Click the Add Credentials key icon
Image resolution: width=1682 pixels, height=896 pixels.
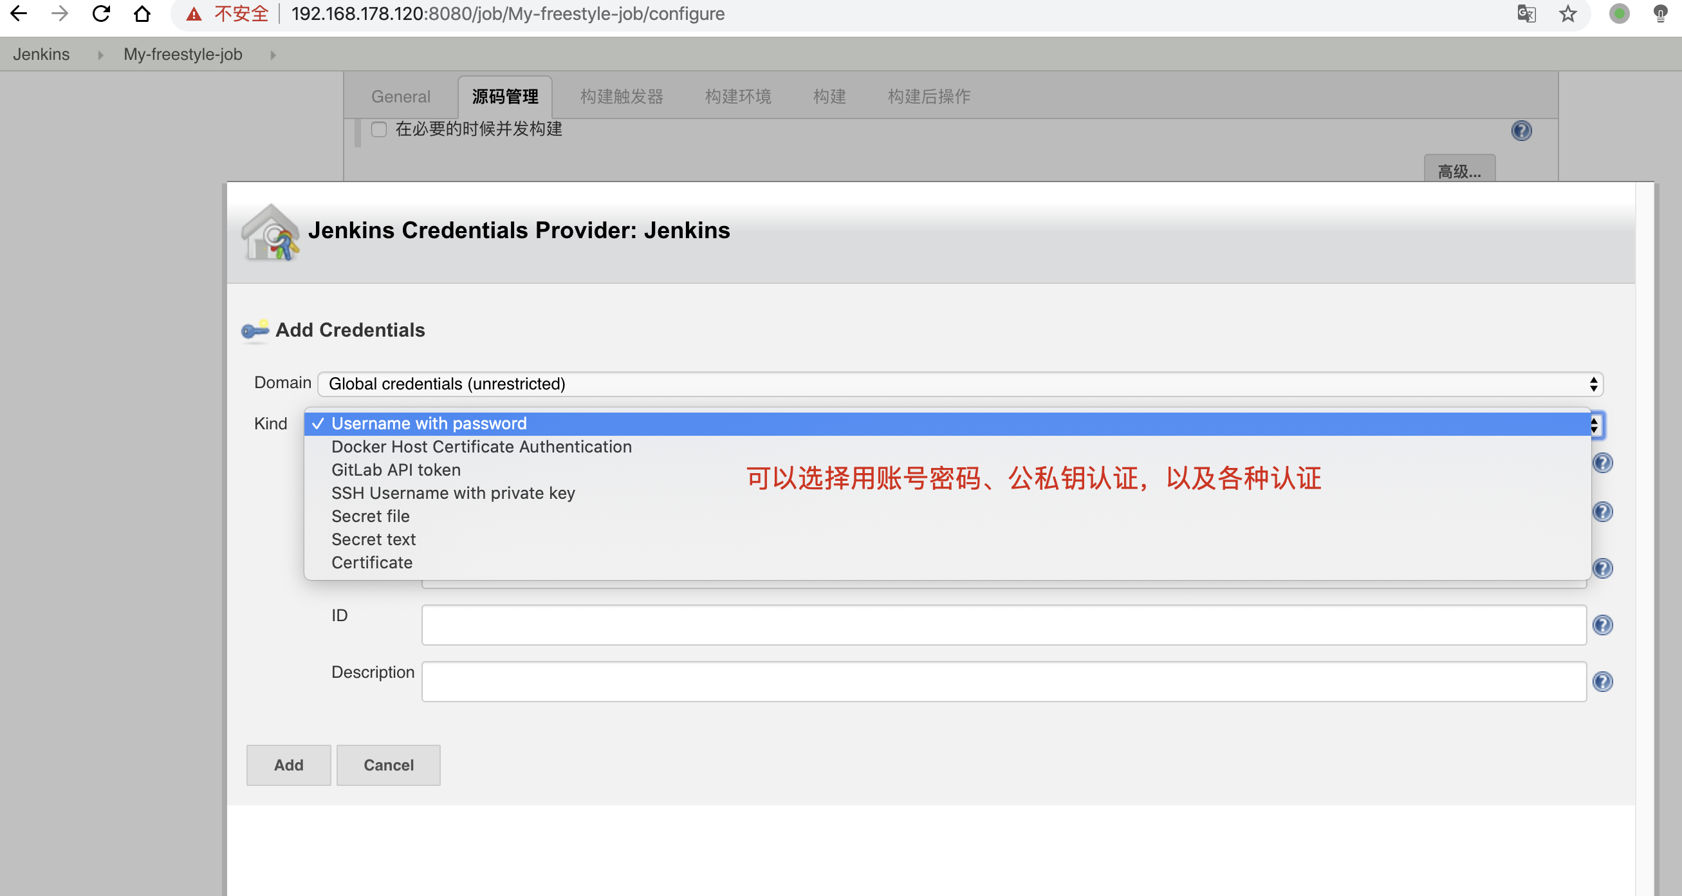[x=255, y=330]
